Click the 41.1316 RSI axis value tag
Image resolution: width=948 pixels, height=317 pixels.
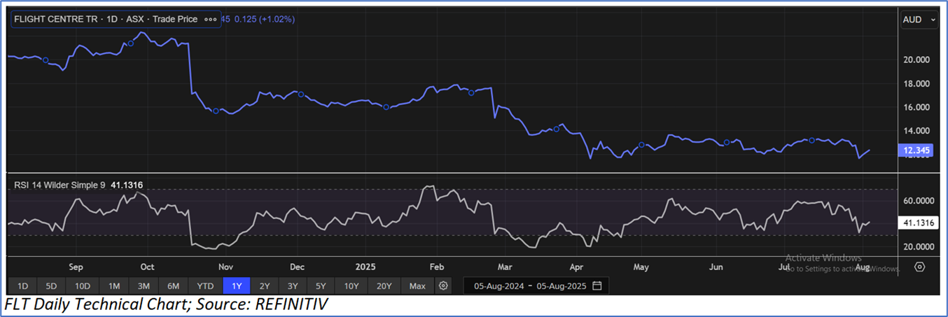[917, 222]
